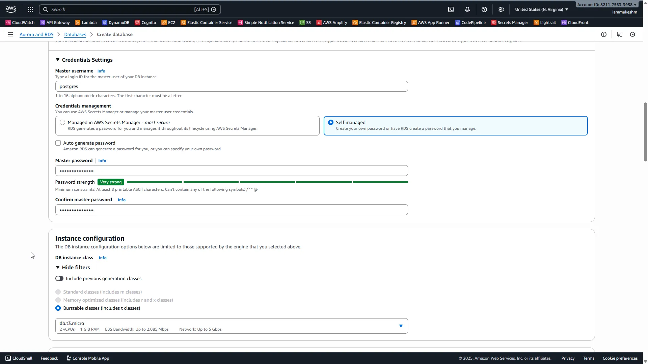Select Managed in AWS Secrets Manager option
648x364 pixels.
pyautogui.click(x=62, y=122)
